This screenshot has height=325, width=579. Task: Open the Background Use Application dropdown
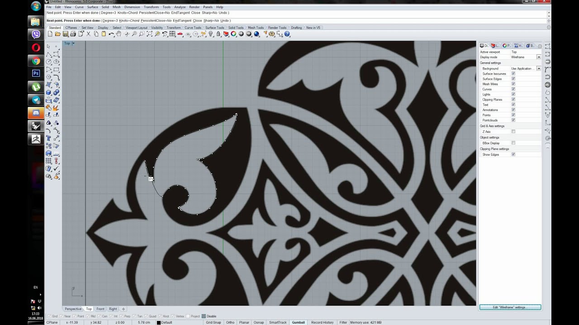pyautogui.click(x=538, y=69)
